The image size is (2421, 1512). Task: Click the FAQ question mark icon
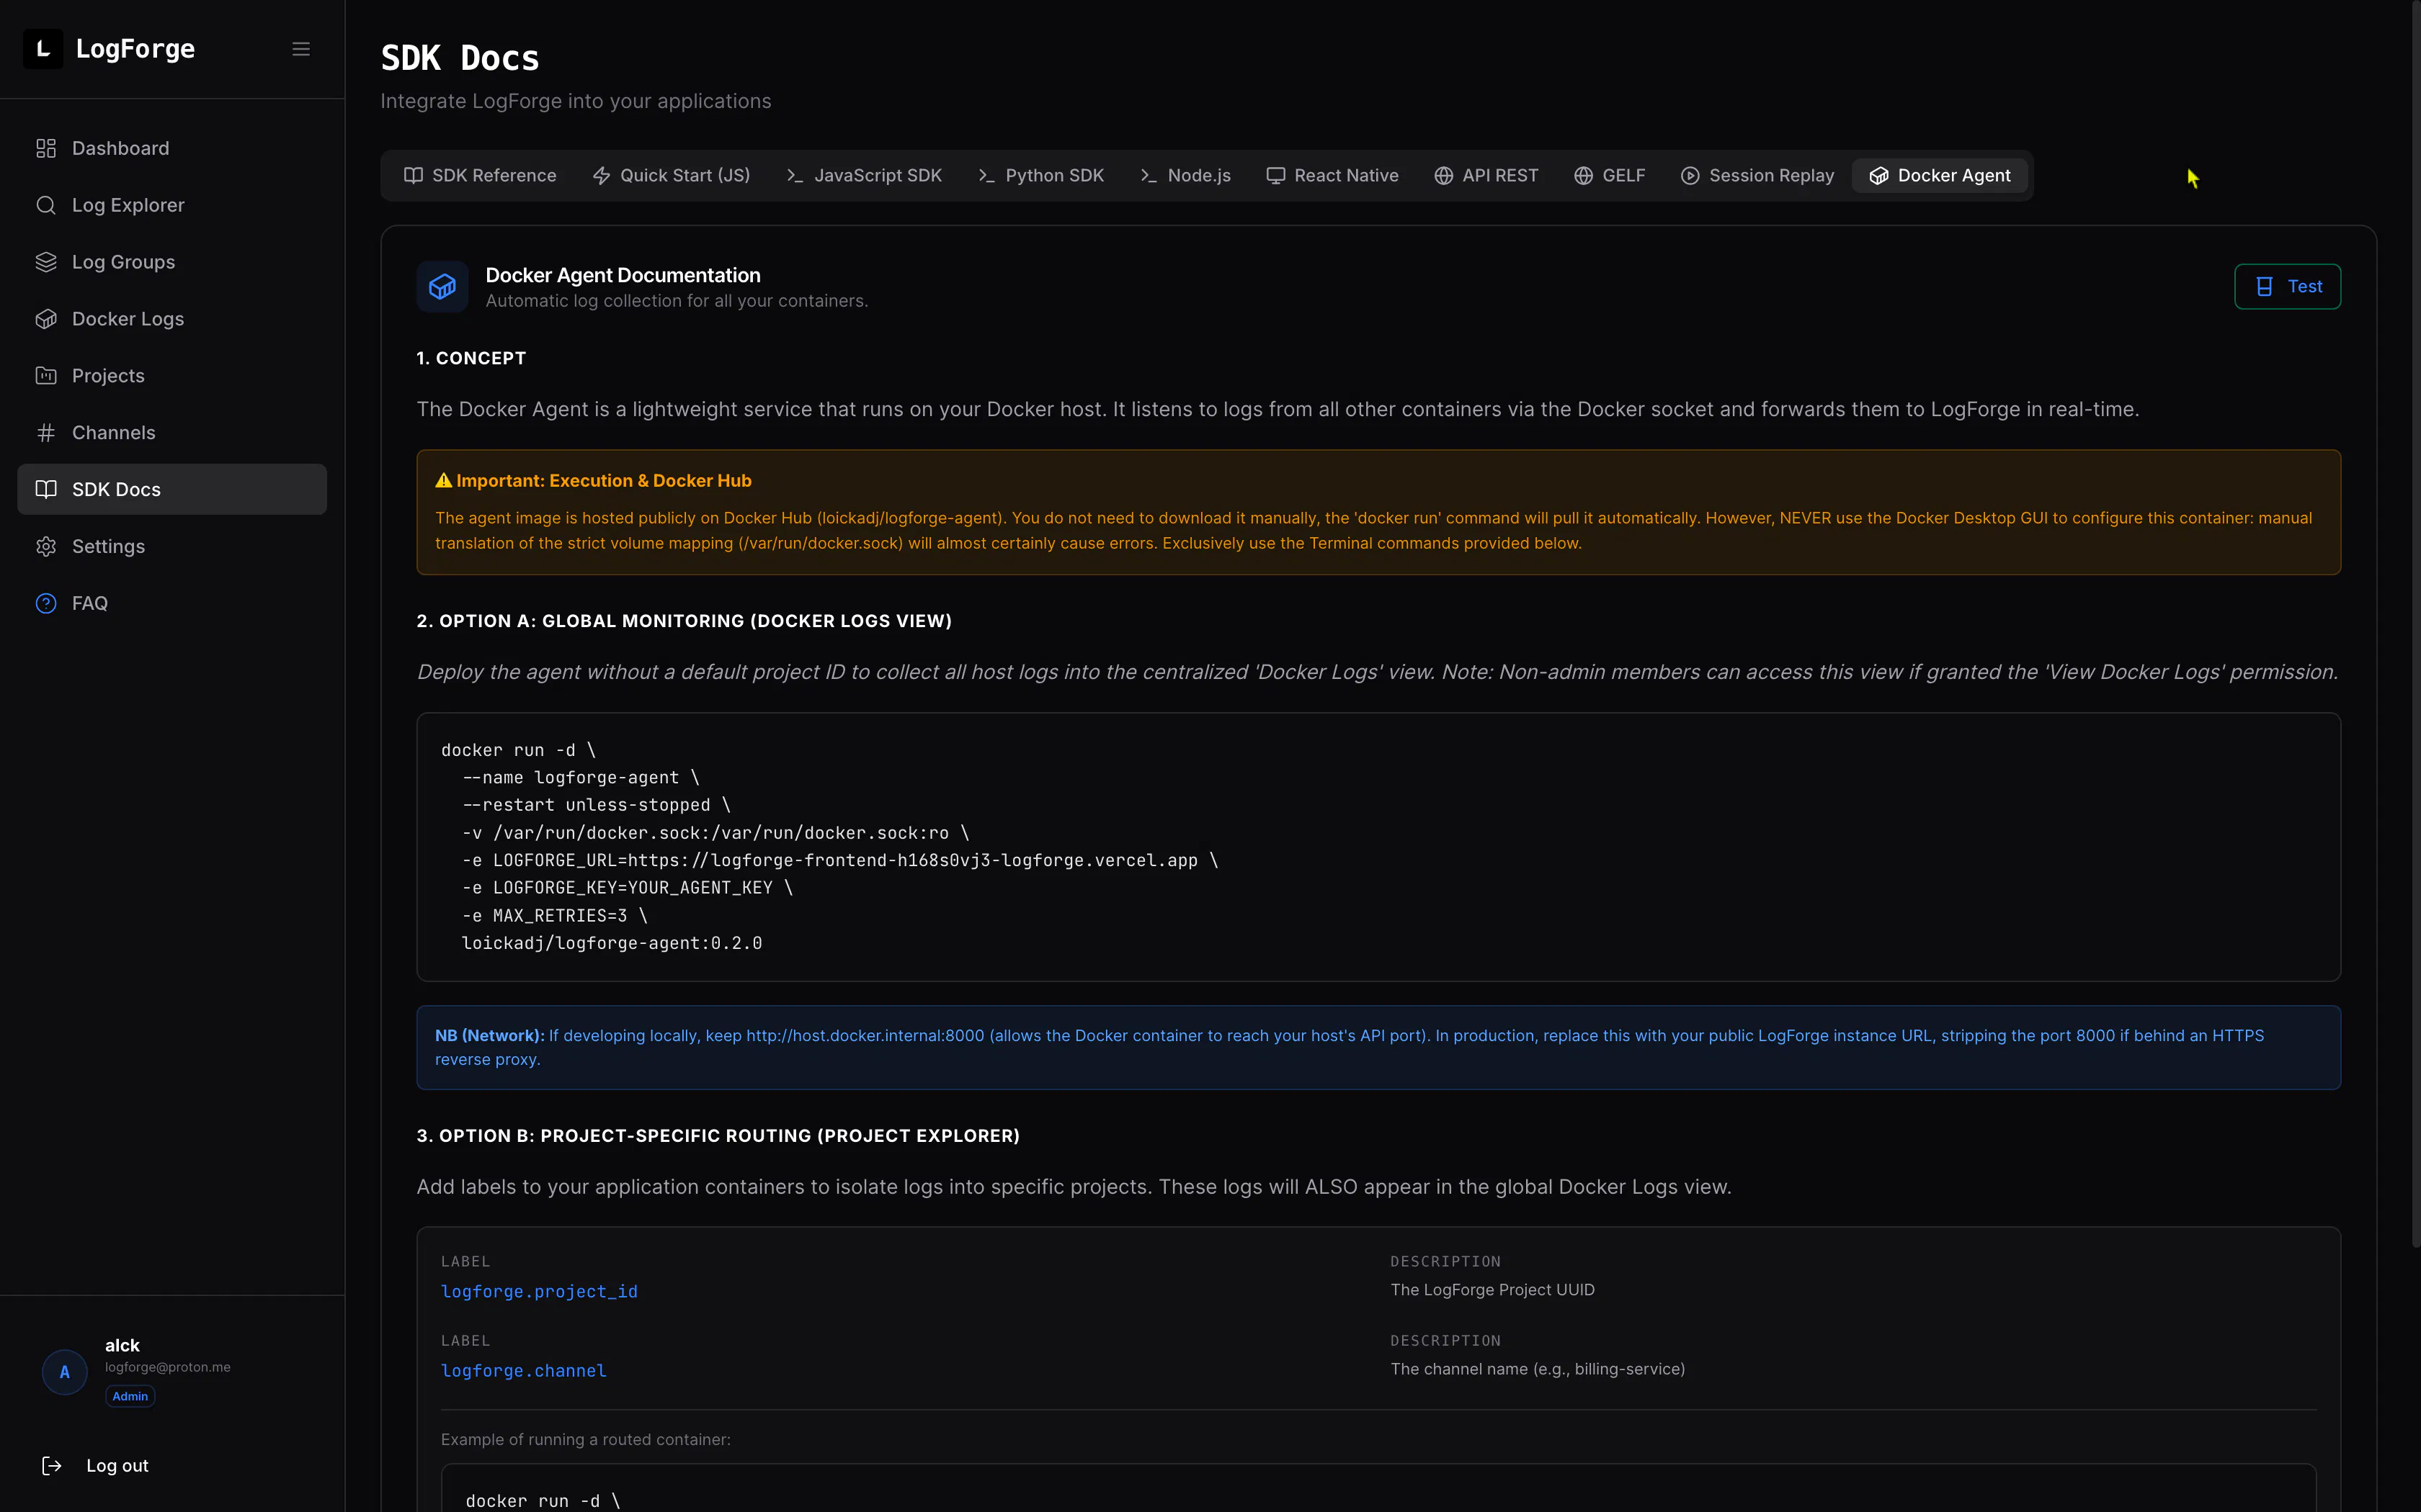coord(46,603)
